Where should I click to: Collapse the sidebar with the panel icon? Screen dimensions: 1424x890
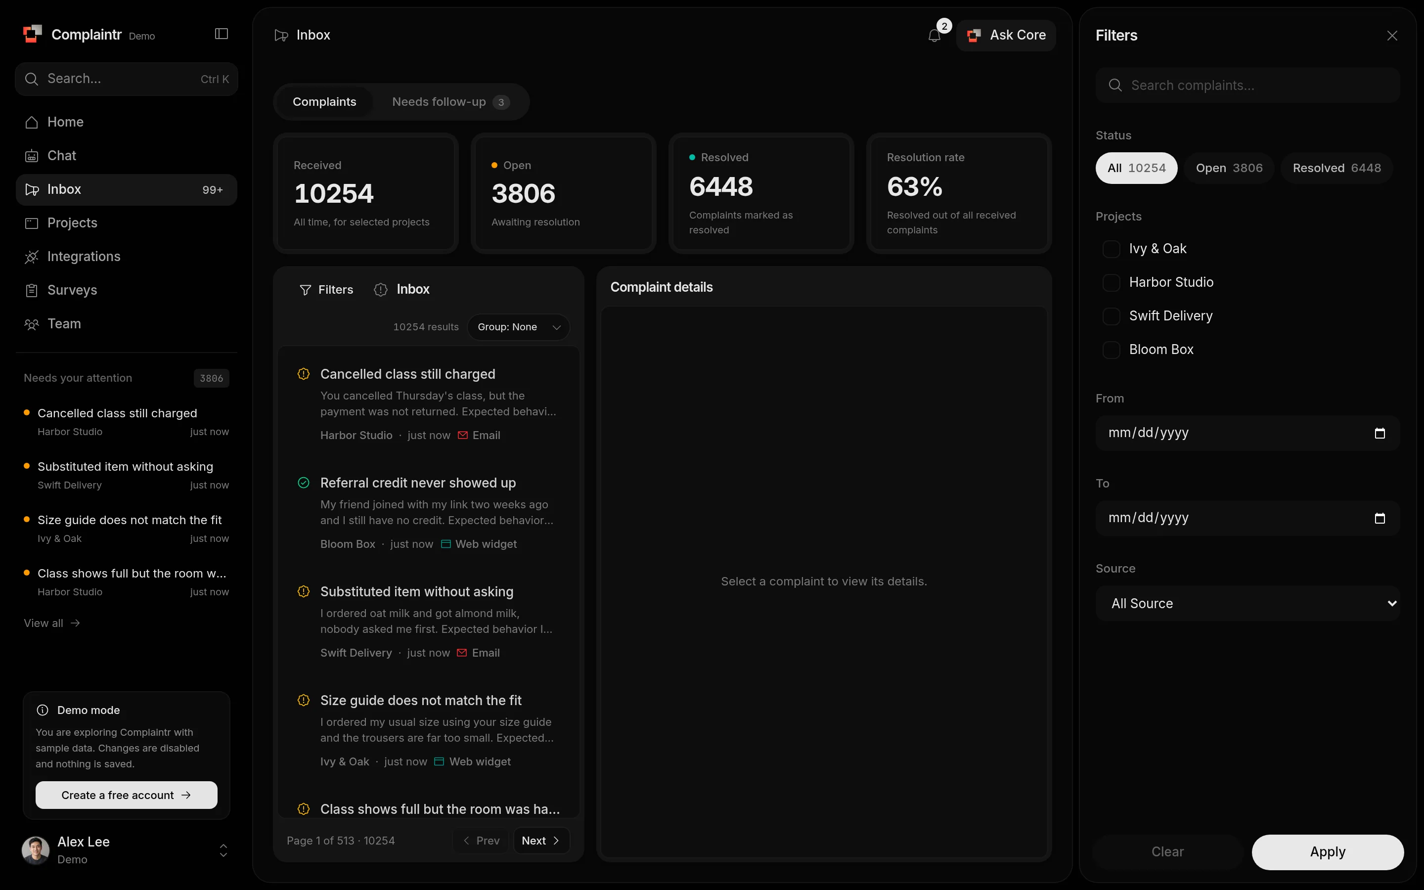[x=221, y=34]
